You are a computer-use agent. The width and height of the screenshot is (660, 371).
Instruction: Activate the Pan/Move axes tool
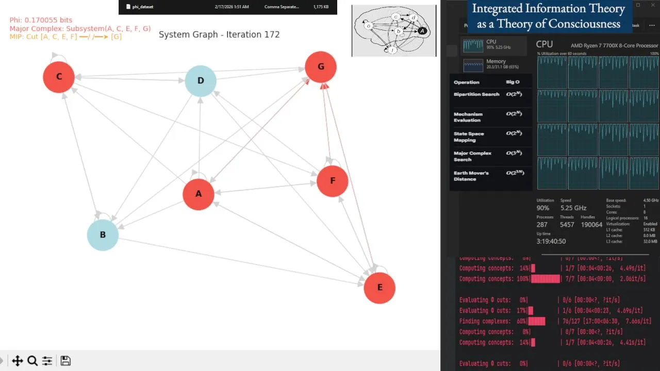point(17,361)
